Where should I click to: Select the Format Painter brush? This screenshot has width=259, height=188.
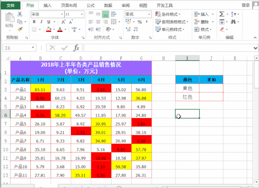(20, 29)
